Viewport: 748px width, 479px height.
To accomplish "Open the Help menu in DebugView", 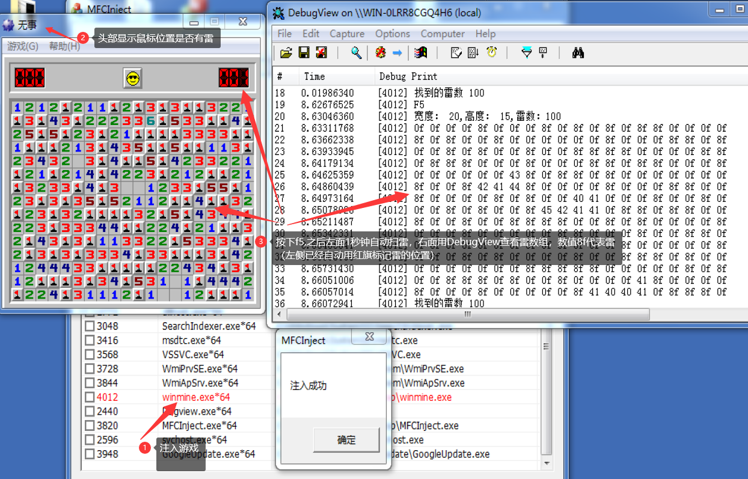I will [x=485, y=34].
